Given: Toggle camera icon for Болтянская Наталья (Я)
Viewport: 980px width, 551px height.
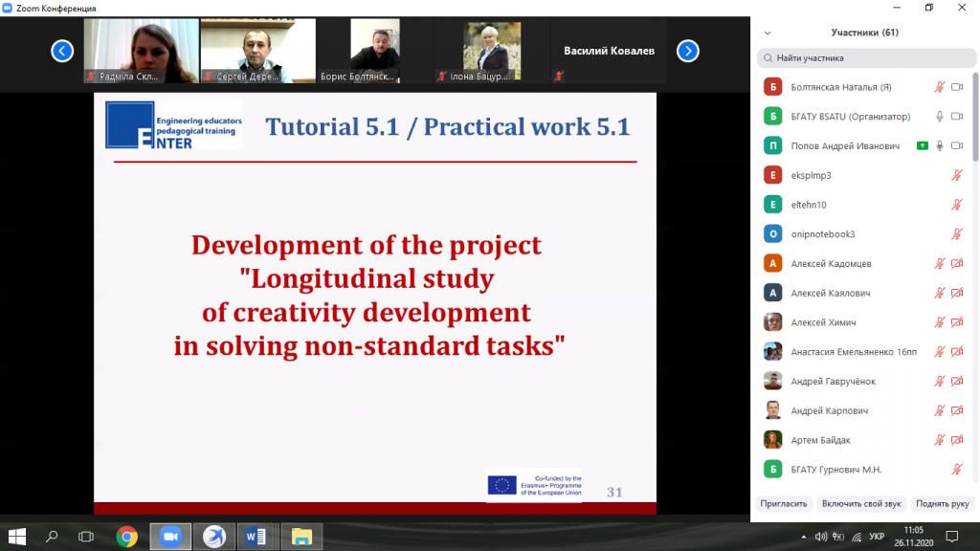Looking at the screenshot, I should click(x=957, y=87).
